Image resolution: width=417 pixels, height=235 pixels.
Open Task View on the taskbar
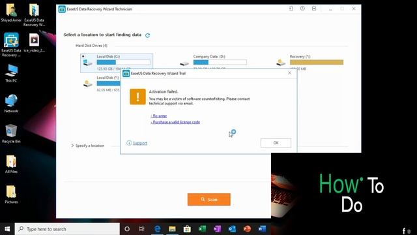(x=142, y=229)
